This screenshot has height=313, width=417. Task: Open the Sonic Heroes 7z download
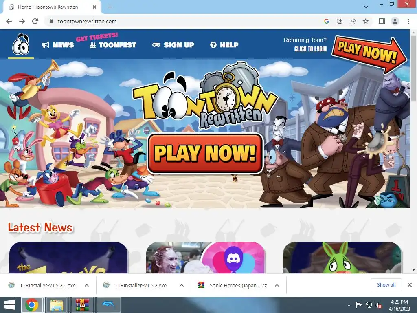(233, 285)
